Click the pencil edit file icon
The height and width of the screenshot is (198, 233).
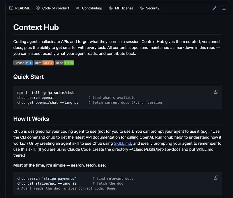click(x=214, y=8)
